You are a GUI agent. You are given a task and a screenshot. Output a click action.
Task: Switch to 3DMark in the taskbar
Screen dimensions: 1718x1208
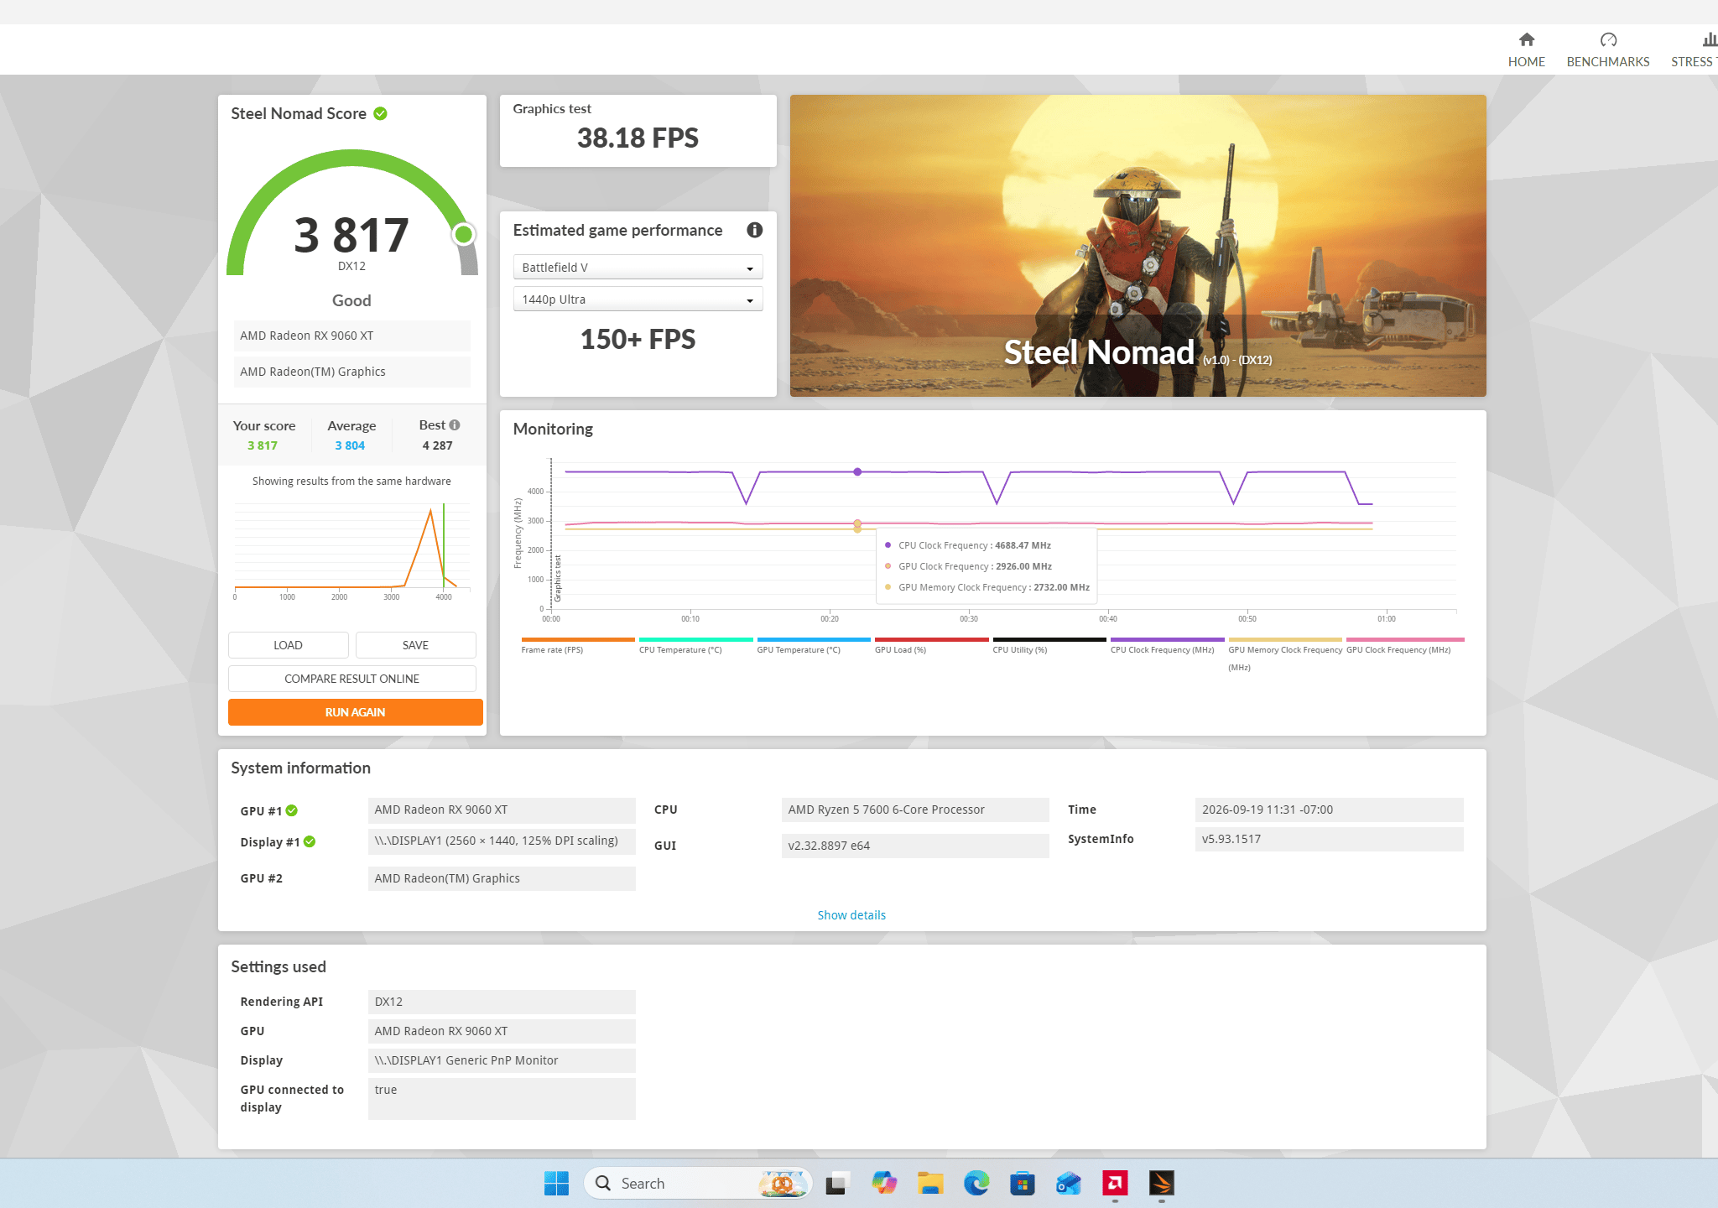[x=1161, y=1184]
